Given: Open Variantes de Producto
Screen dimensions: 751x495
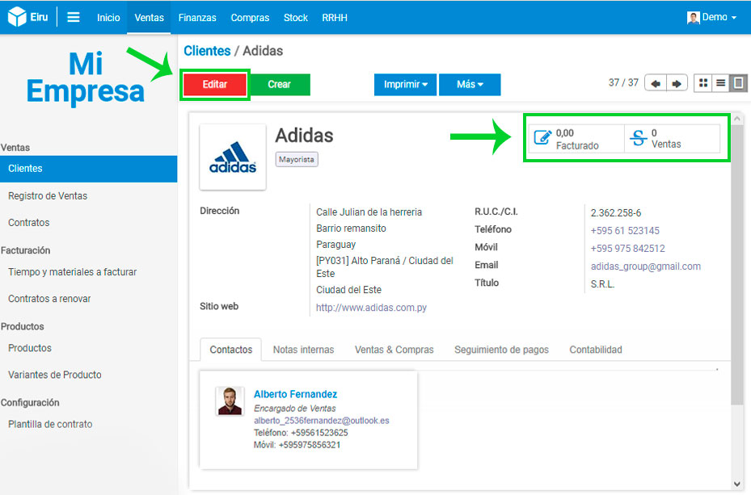Looking at the screenshot, I should pyautogui.click(x=55, y=375).
